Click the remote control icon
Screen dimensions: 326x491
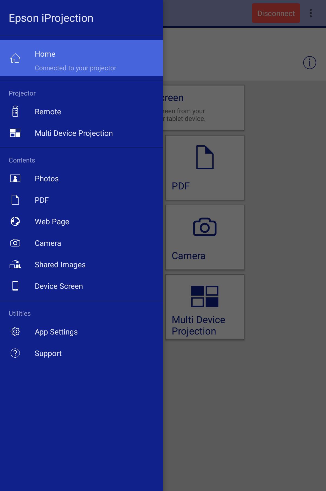(15, 111)
